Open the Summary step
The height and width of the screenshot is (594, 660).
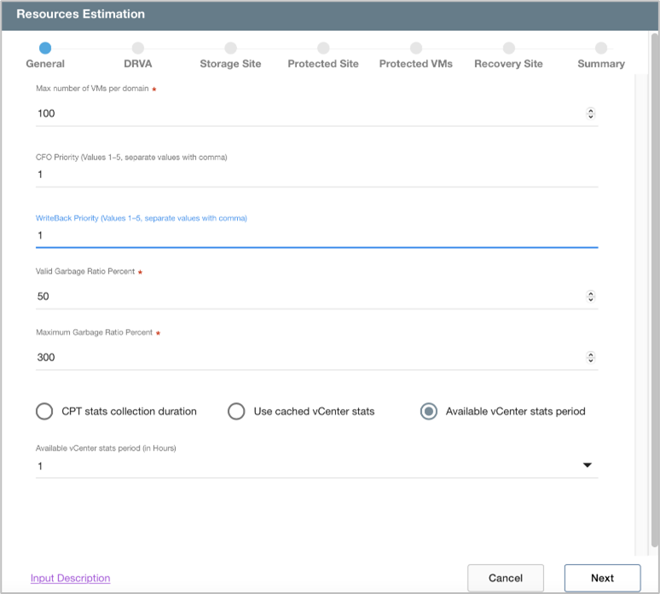pyautogui.click(x=601, y=49)
